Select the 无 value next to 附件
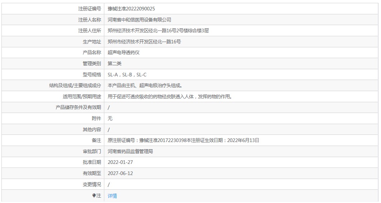This screenshot has height=203, width=381. point(110,118)
